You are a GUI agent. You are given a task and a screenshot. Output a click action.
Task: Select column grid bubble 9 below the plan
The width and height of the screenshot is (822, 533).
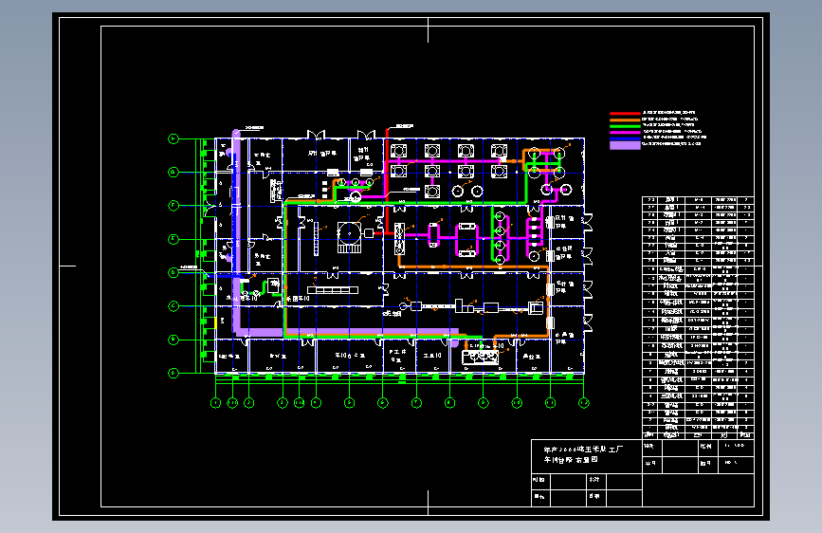(x=484, y=403)
